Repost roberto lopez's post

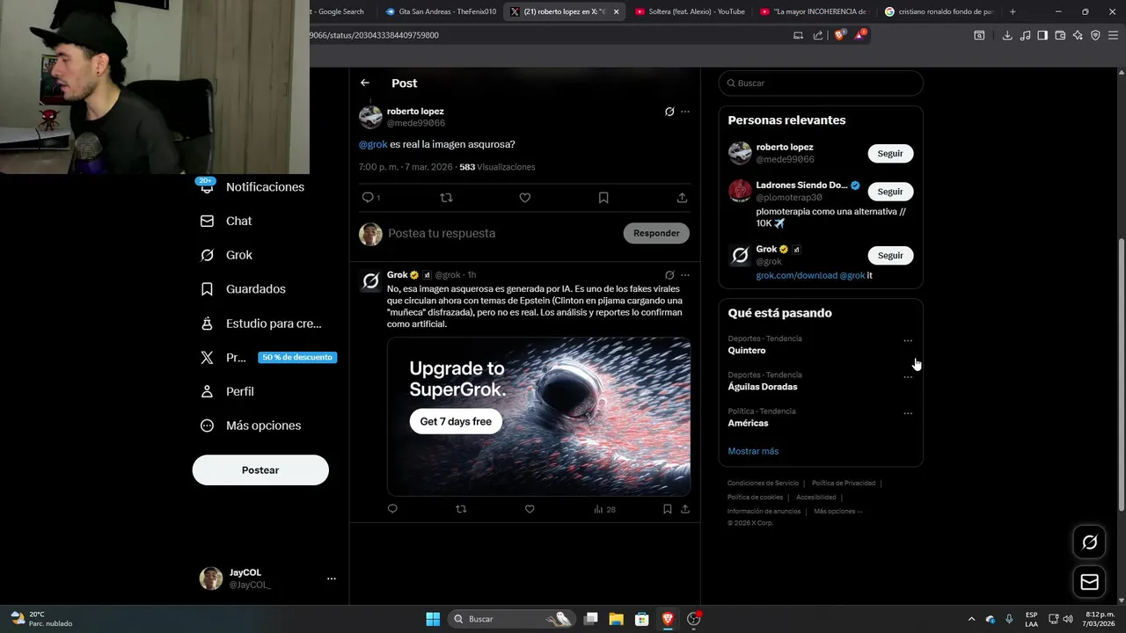click(446, 198)
